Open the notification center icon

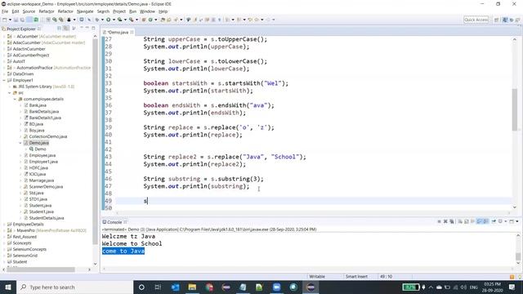pos(512,287)
